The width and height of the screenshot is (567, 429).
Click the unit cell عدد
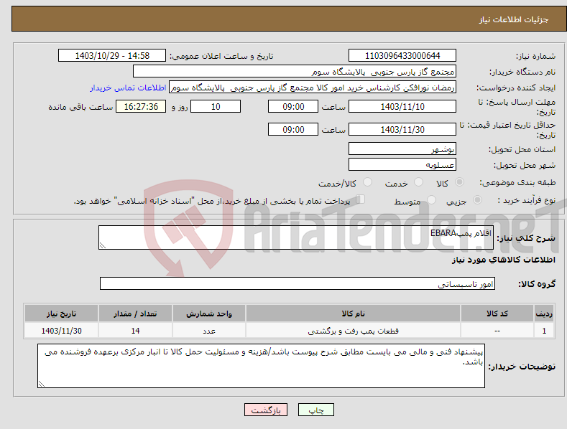coord(209,331)
